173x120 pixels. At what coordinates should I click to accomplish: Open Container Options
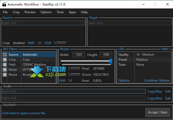(157, 80)
